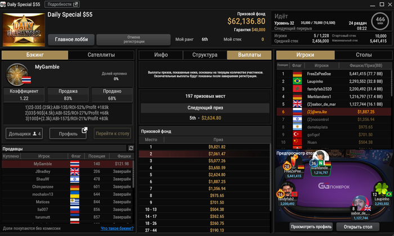Open Дольщики list with 4 backers
Image resolution: width=394 pixels, height=236 pixels.
[24, 134]
